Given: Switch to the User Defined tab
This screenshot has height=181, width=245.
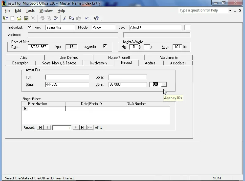Looking at the screenshot, I should [x=69, y=57].
